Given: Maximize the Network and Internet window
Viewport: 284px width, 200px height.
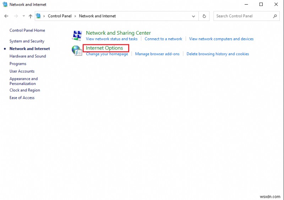Looking at the screenshot, I should coord(261,4).
